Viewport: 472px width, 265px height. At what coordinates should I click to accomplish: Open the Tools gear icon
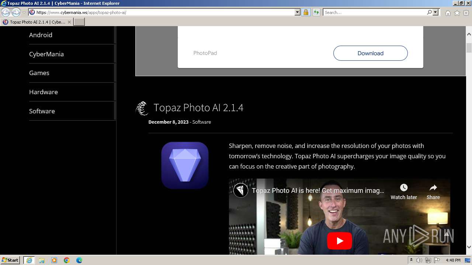(466, 13)
